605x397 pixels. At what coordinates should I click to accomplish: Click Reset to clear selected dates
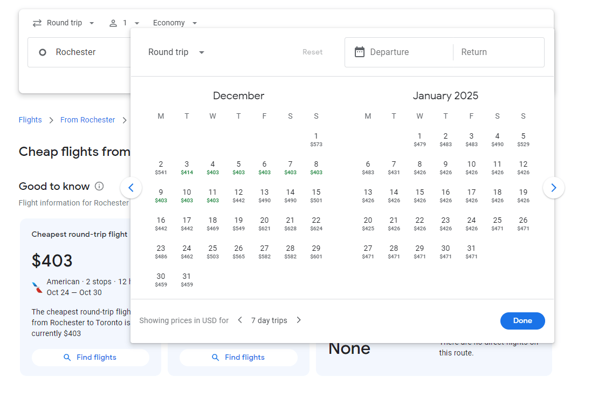(312, 52)
